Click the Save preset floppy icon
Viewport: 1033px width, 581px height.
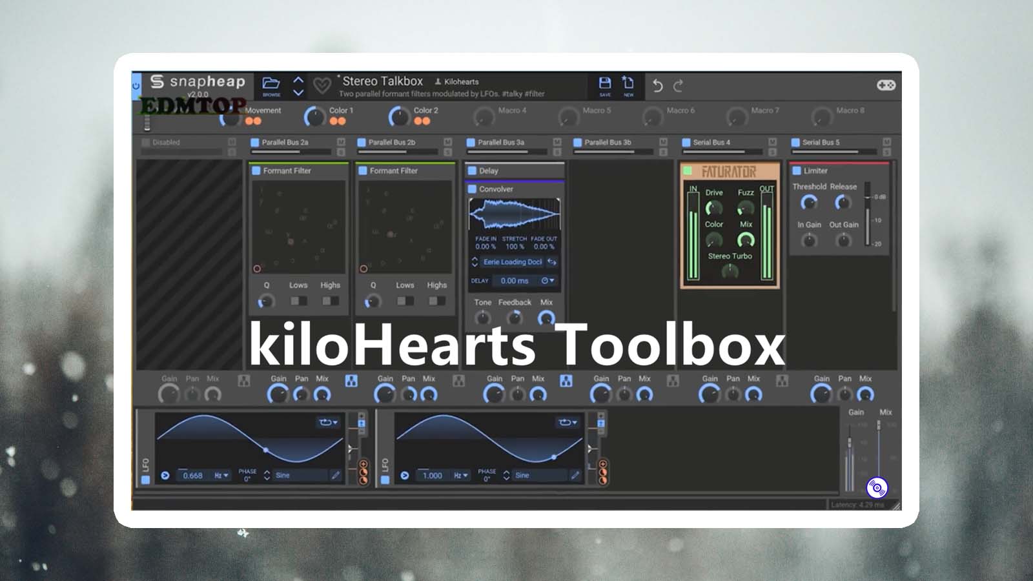[x=605, y=83]
